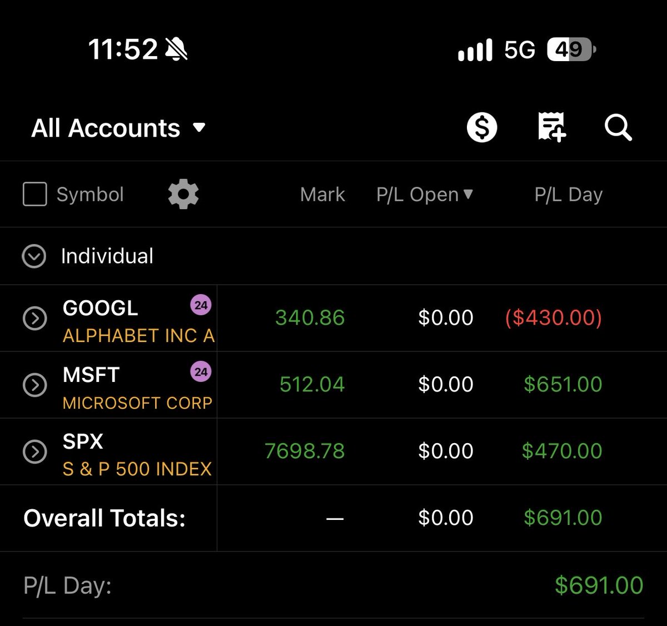Tap the add order receipt icon
The width and height of the screenshot is (667, 626).
click(x=551, y=127)
